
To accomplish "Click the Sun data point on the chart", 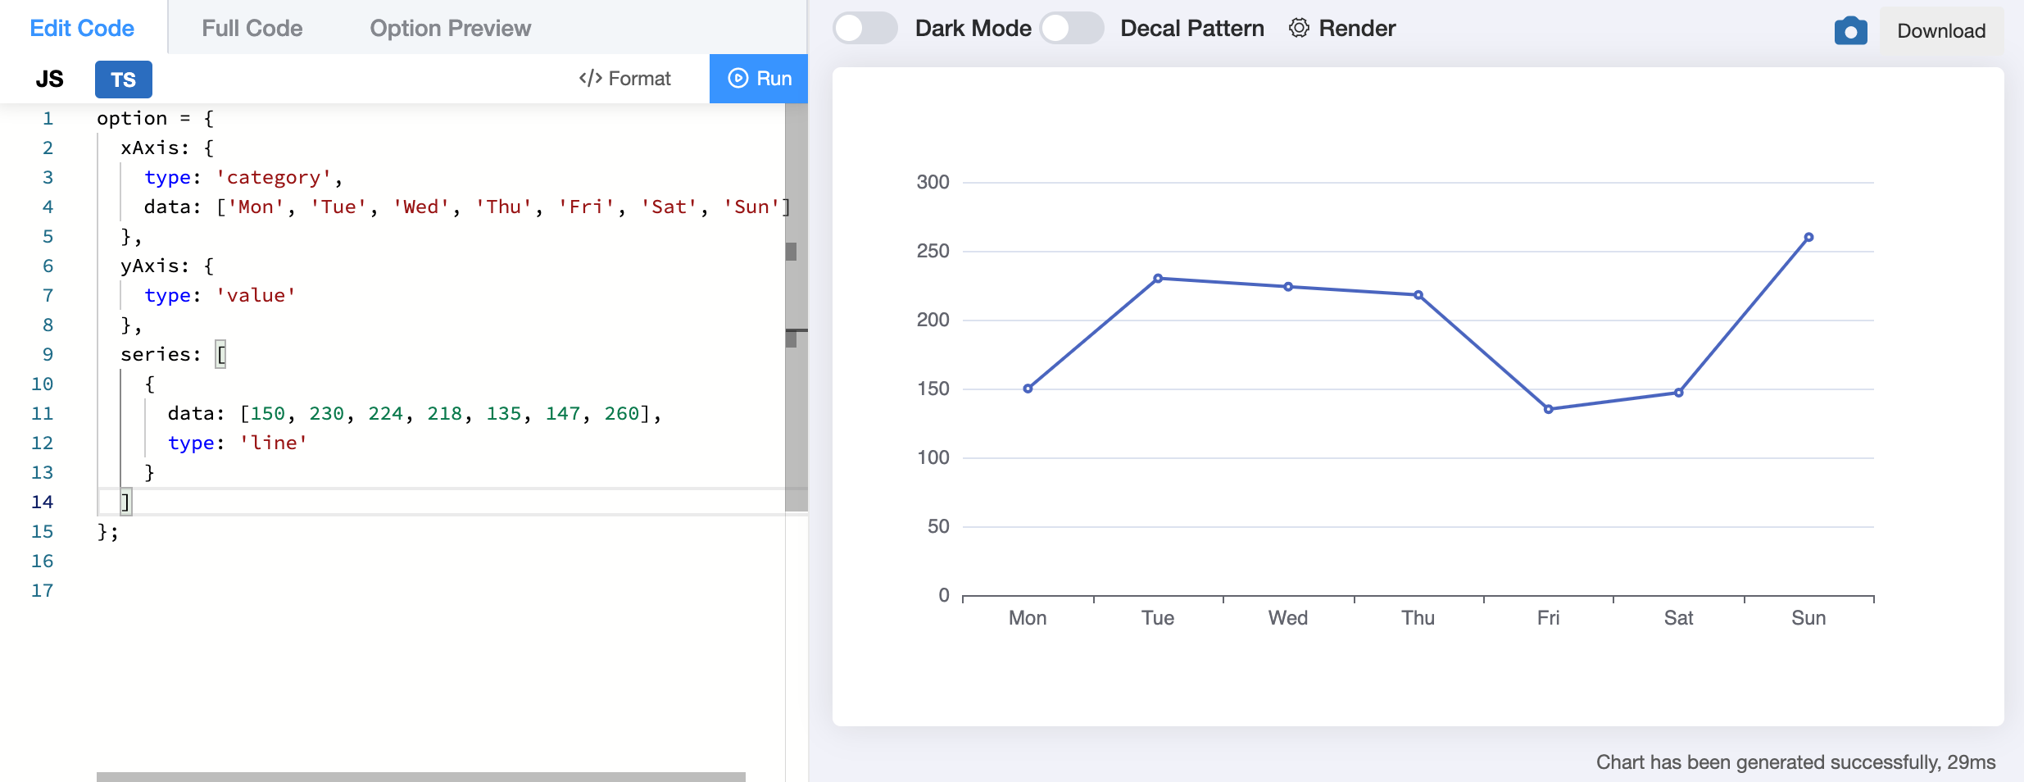I will click(x=1808, y=235).
